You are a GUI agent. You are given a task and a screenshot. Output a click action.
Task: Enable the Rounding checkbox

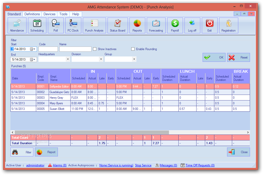133,49
